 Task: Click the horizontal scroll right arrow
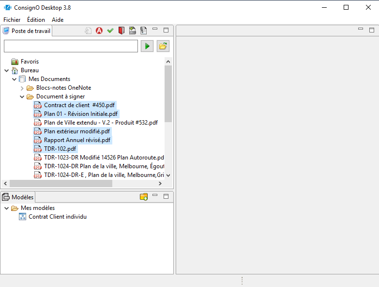[x=160, y=183]
